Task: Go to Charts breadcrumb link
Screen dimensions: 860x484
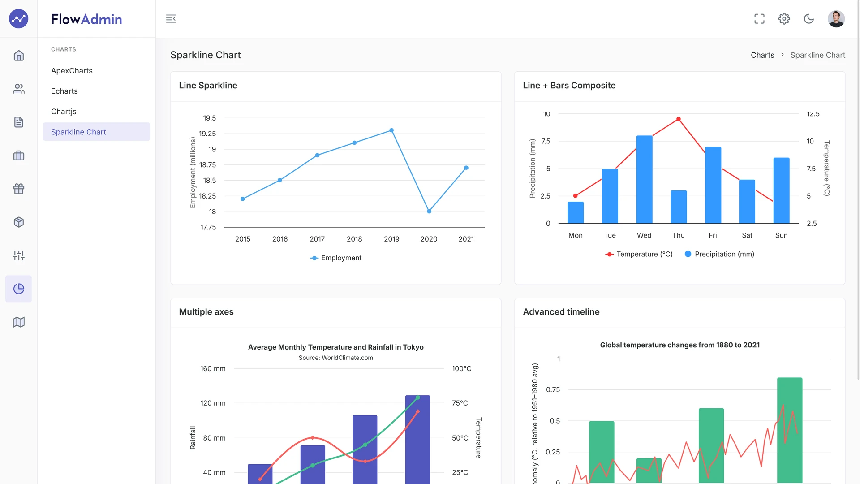Action: tap(762, 55)
